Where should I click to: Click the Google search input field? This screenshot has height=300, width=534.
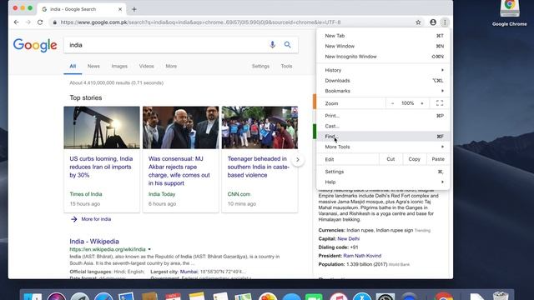click(167, 45)
